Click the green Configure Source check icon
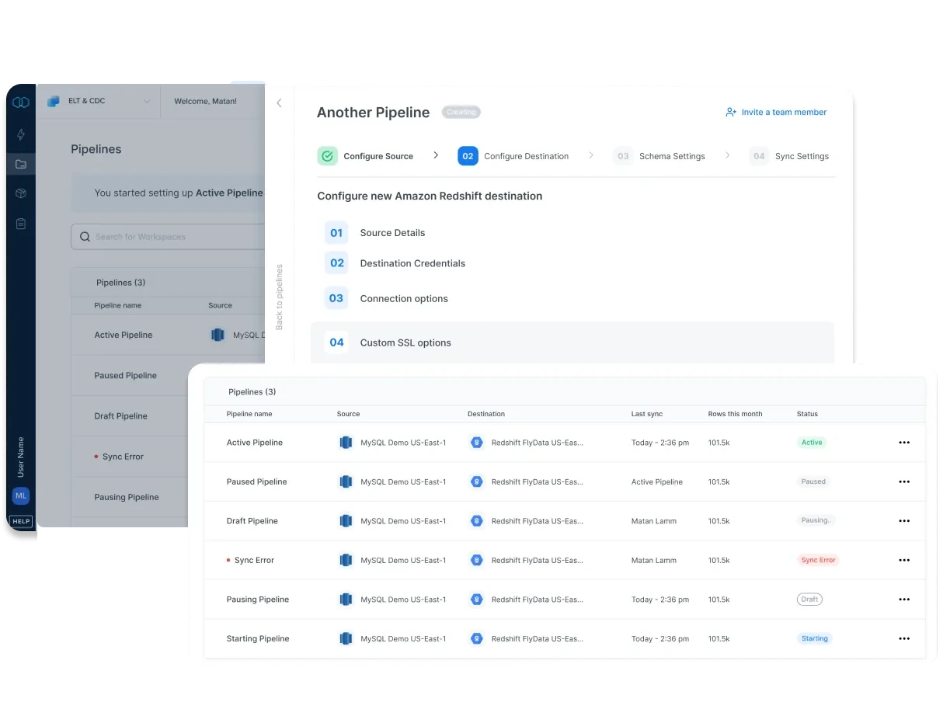Image resolution: width=943 pixels, height=716 pixels. 327,156
